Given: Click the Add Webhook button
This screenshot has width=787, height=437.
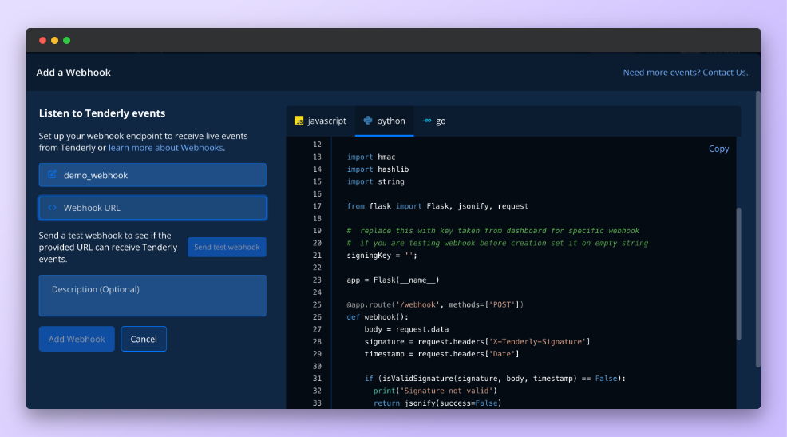Looking at the screenshot, I should click(x=77, y=339).
